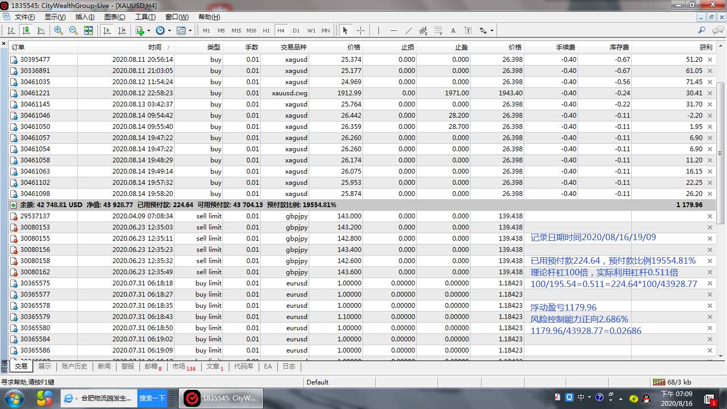Viewport: 727px width, 409px height.
Task: Open the chart templates dropdown arrow
Action: (x=190, y=31)
